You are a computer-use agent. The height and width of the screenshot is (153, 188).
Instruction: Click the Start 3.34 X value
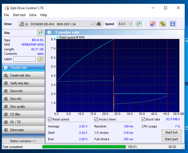[83, 133]
